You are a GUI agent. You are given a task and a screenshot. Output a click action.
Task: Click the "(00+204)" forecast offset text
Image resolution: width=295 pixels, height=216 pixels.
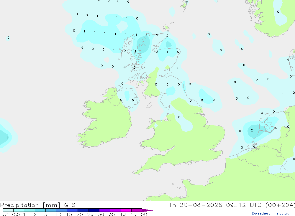tap(280, 205)
